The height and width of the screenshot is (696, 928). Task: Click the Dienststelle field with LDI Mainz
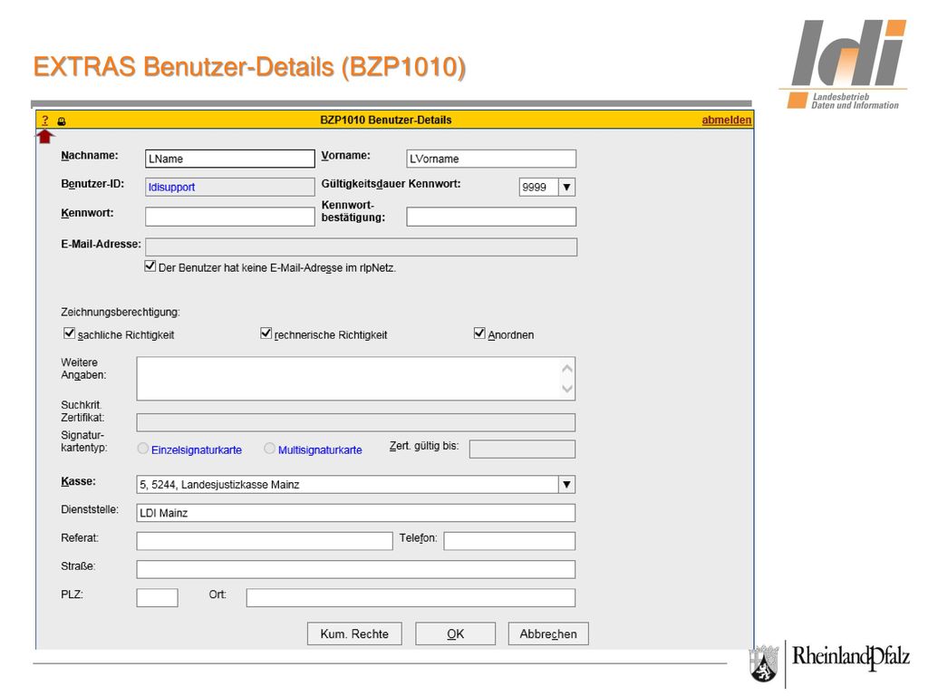tap(355, 513)
